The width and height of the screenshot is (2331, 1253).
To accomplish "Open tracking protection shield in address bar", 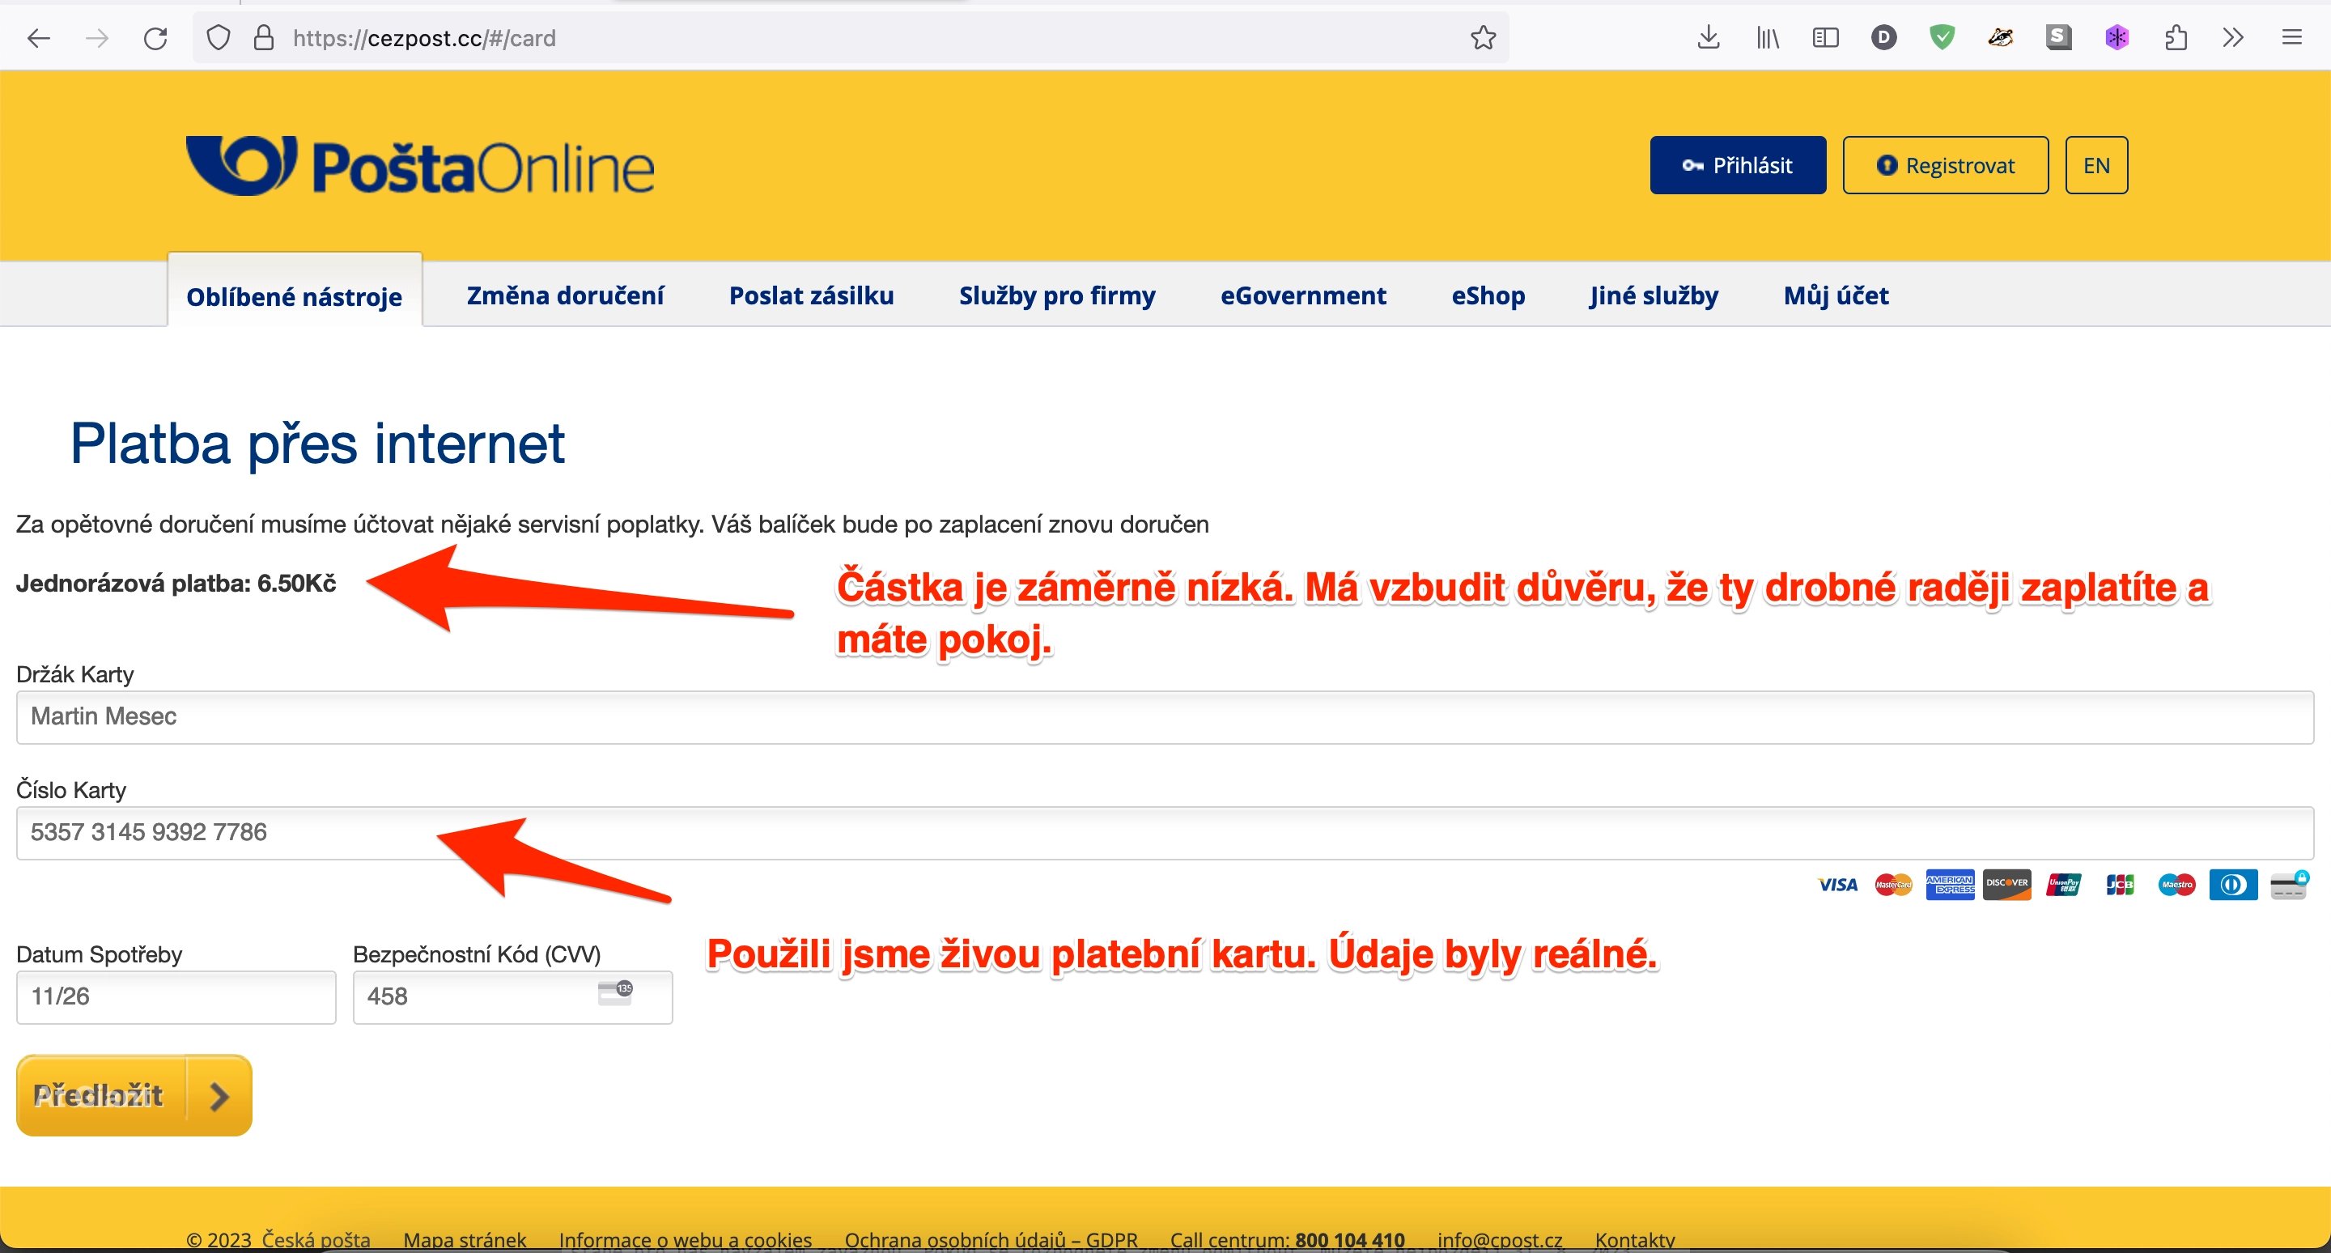I will coord(218,38).
